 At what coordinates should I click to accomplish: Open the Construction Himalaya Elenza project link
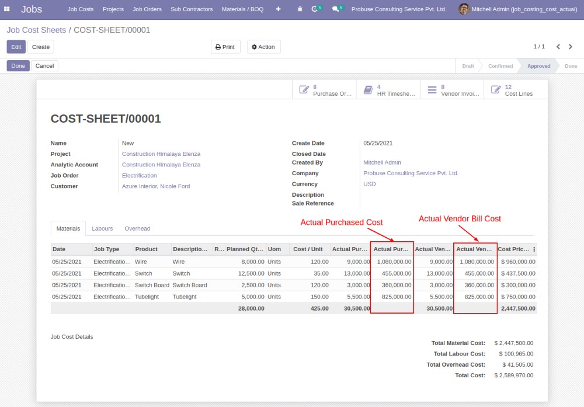point(161,154)
